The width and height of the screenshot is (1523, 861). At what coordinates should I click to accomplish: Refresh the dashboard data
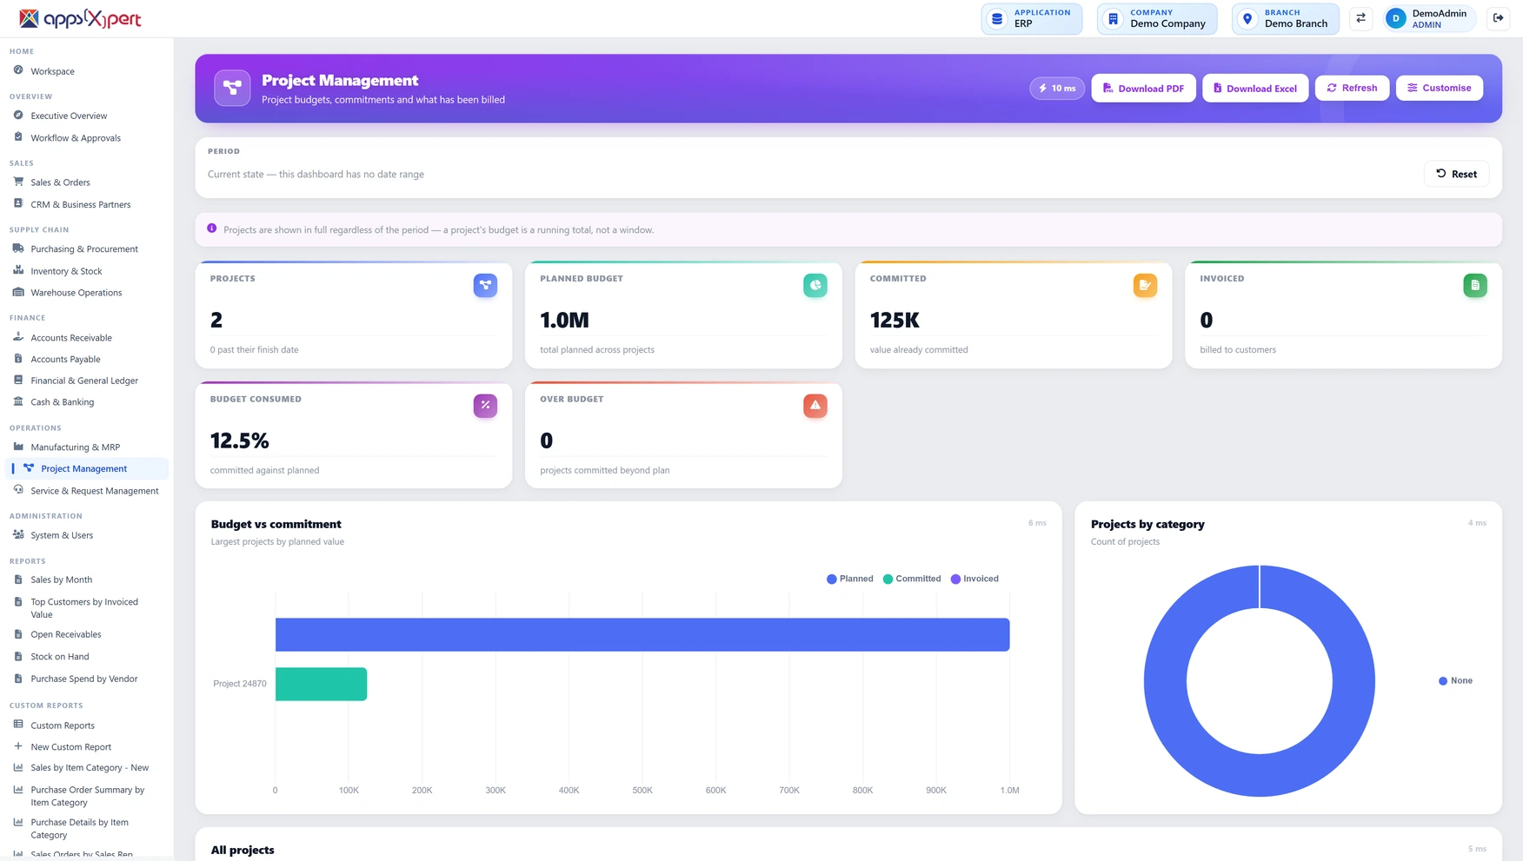pos(1352,88)
